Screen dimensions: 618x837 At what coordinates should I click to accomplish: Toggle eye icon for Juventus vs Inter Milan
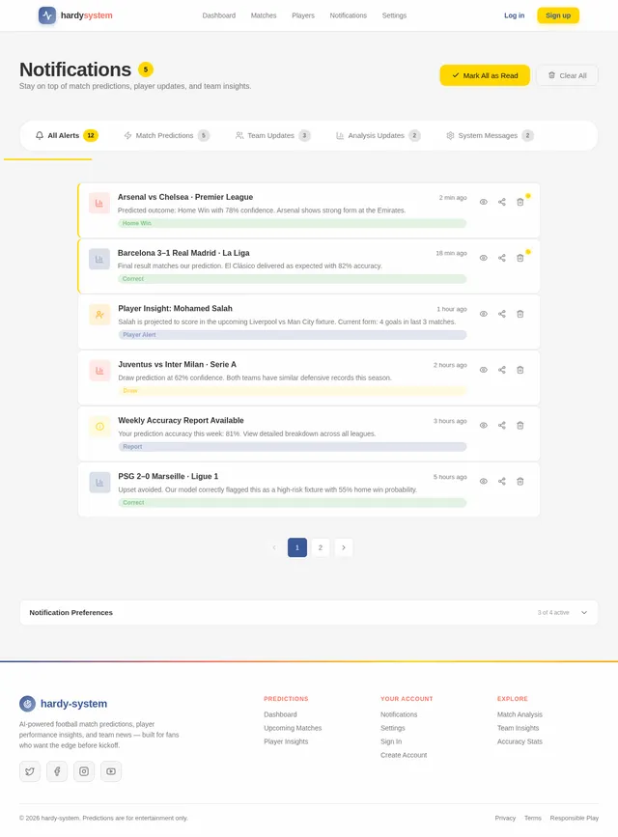(484, 370)
